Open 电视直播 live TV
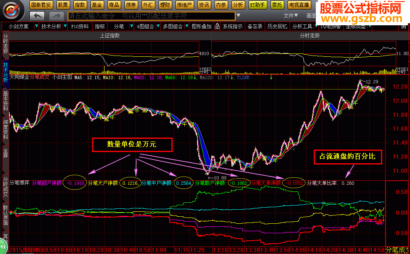The height and width of the screenshot is (254, 410). [299, 5]
